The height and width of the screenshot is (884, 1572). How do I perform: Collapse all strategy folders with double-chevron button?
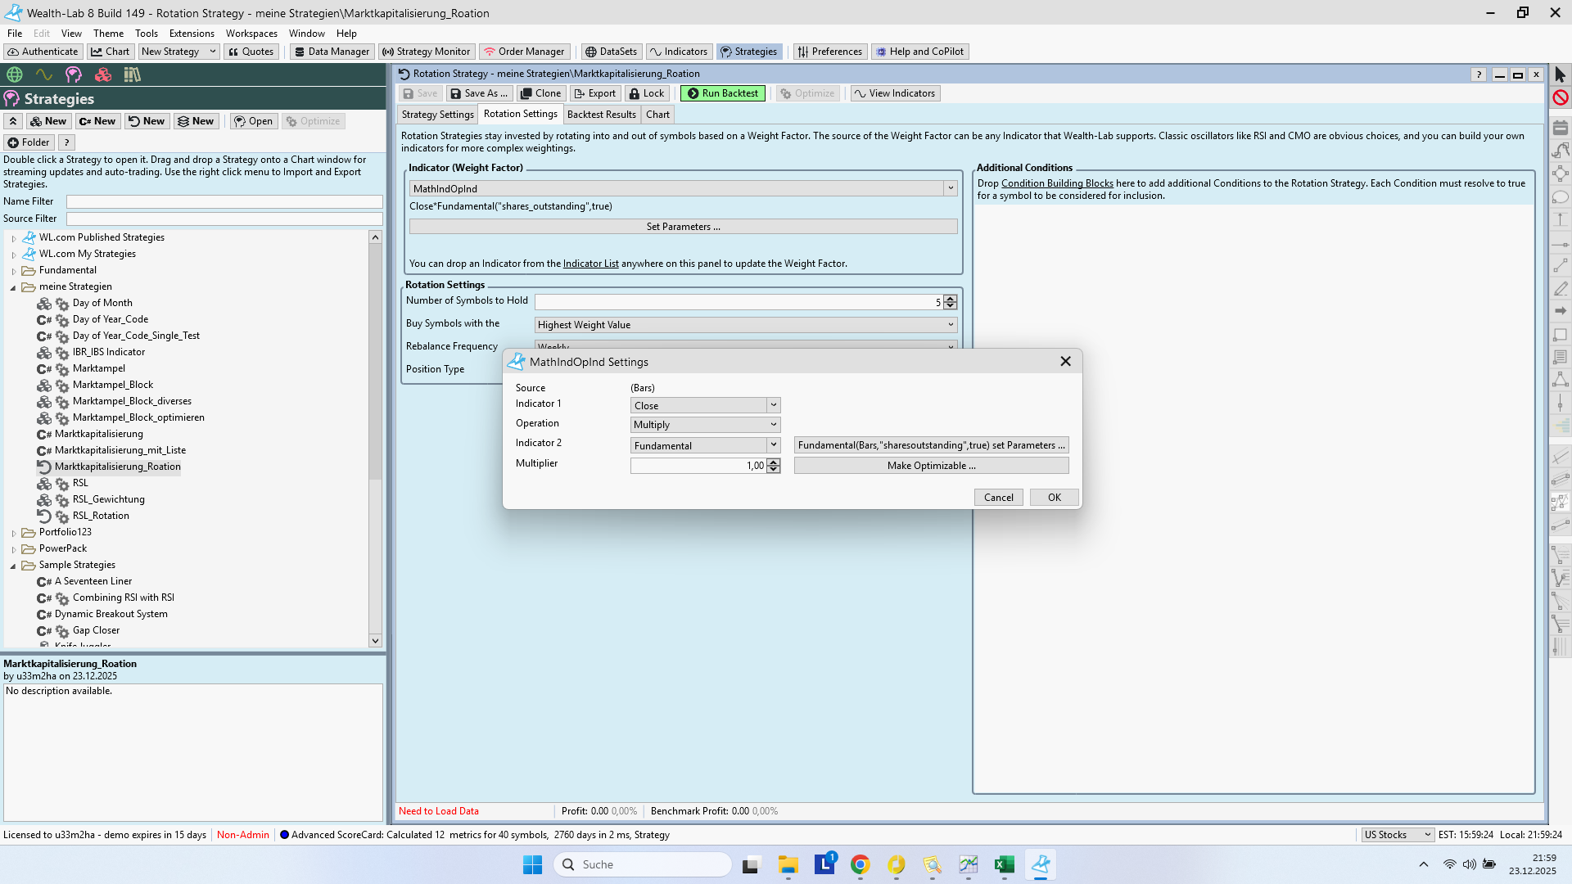click(x=13, y=121)
